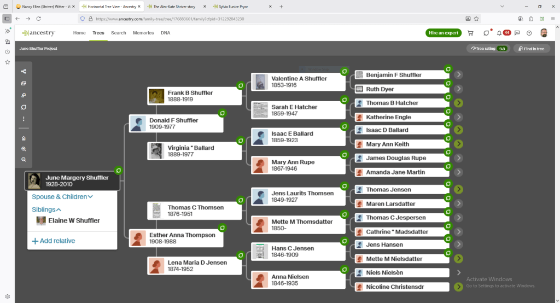560x303 pixels.
Task: Expand Spouse & Children section
Action: [62, 197]
